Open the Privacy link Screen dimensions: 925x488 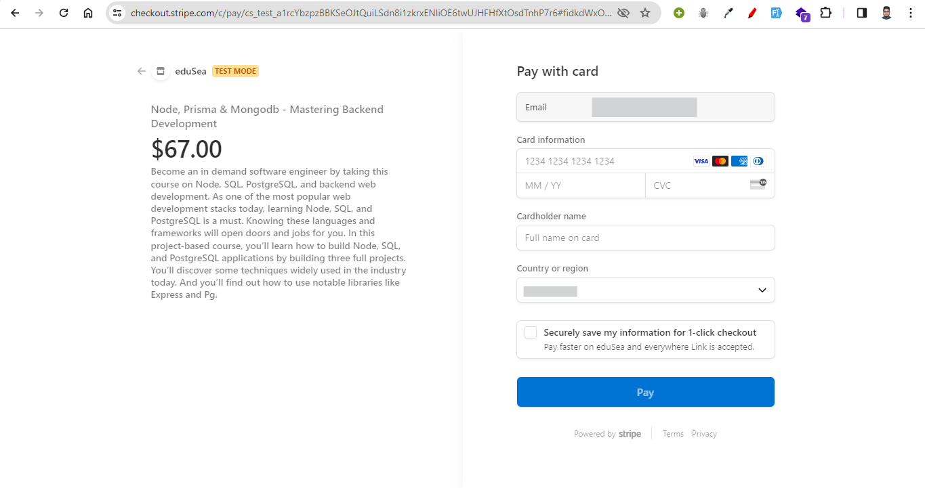click(704, 434)
